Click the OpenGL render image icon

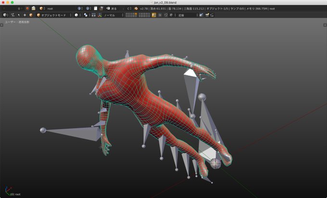click(x=207, y=15)
